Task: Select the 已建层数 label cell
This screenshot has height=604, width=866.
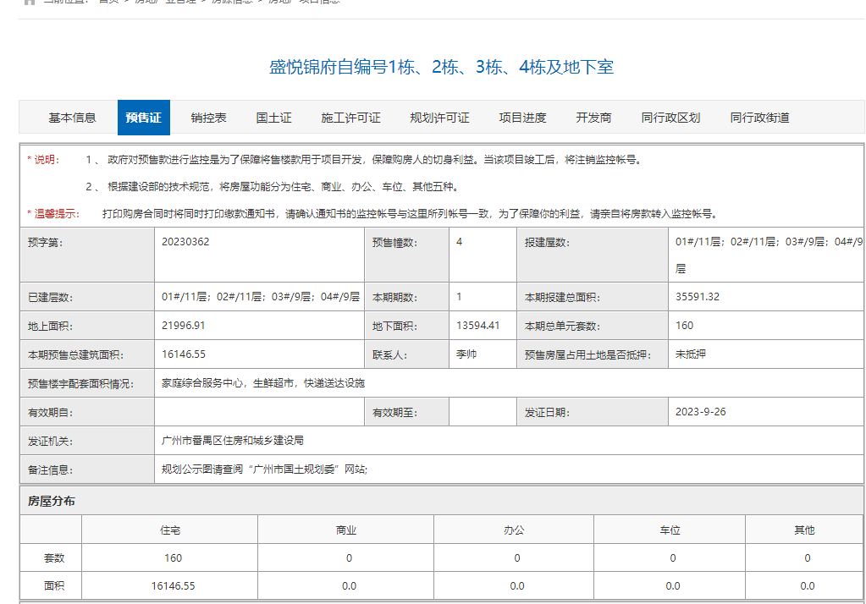Action: pyautogui.click(x=87, y=297)
